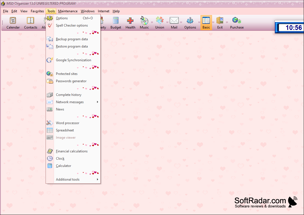Click the Options gear icon in Tools menu
Screen dimensions: 304x215
[50, 18]
